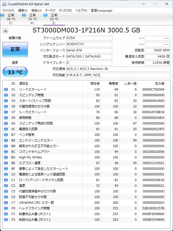173x231 pixels.
Task: Click the Z: drive status orb
Action: click(45, 15)
